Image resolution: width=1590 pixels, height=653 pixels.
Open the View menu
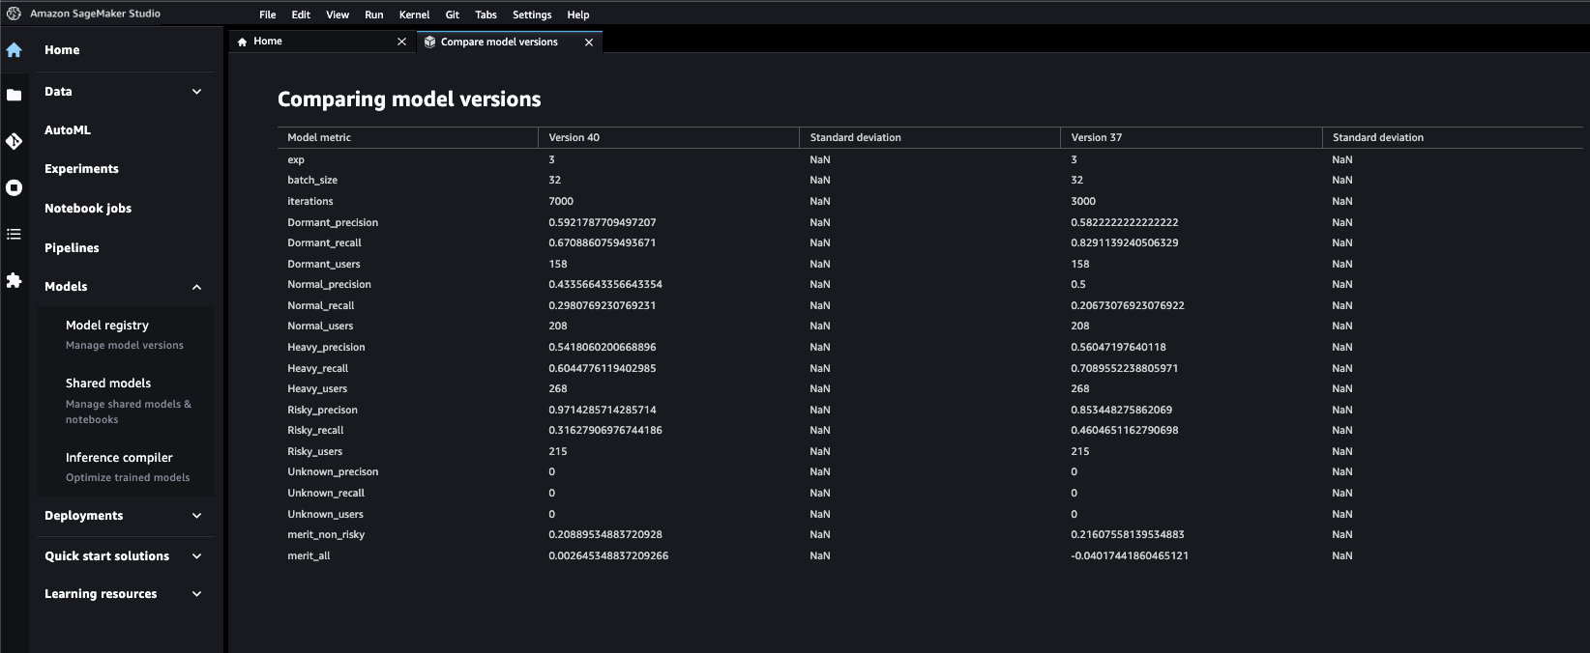tap(338, 14)
